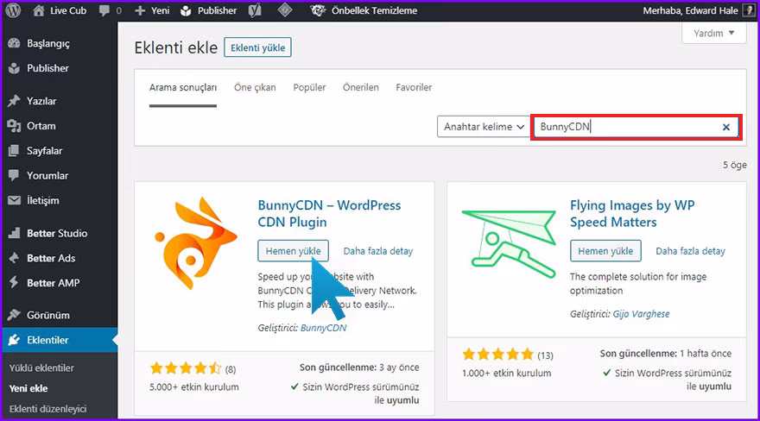Click the plus icon next to Yeni

pos(140,10)
